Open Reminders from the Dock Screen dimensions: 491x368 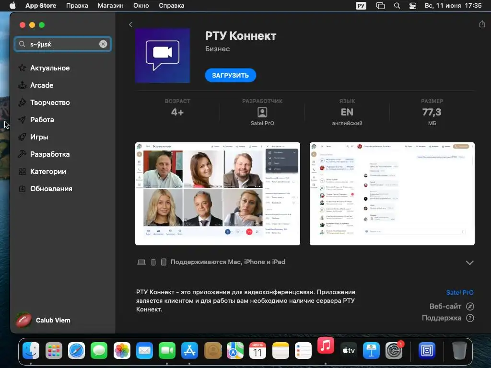[x=303, y=350]
